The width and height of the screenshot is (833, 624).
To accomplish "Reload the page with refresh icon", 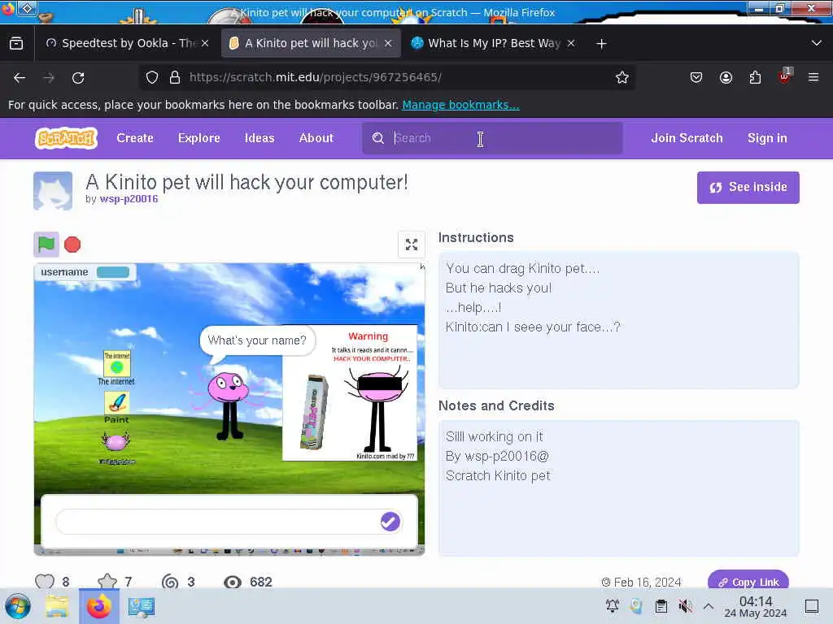I will pos(78,77).
